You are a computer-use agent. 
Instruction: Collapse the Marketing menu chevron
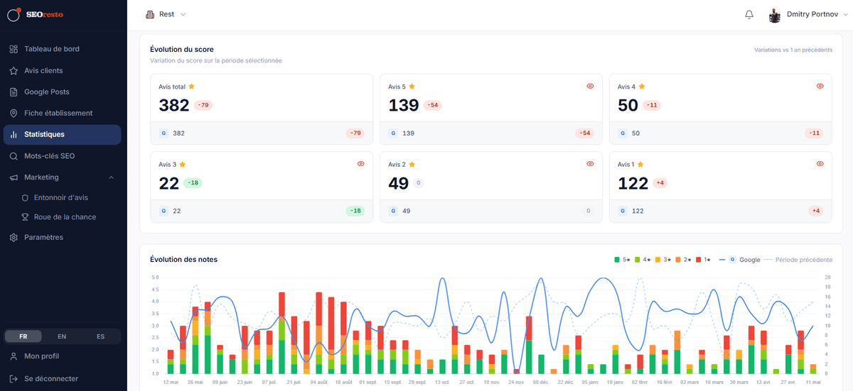[111, 177]
